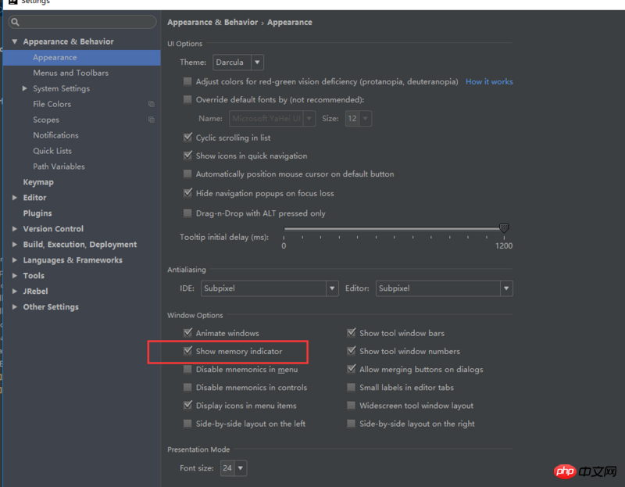Toggle Show memory indicator checkbox
Viewport: 625px width, 487px height.
click(x=187, y=351)
